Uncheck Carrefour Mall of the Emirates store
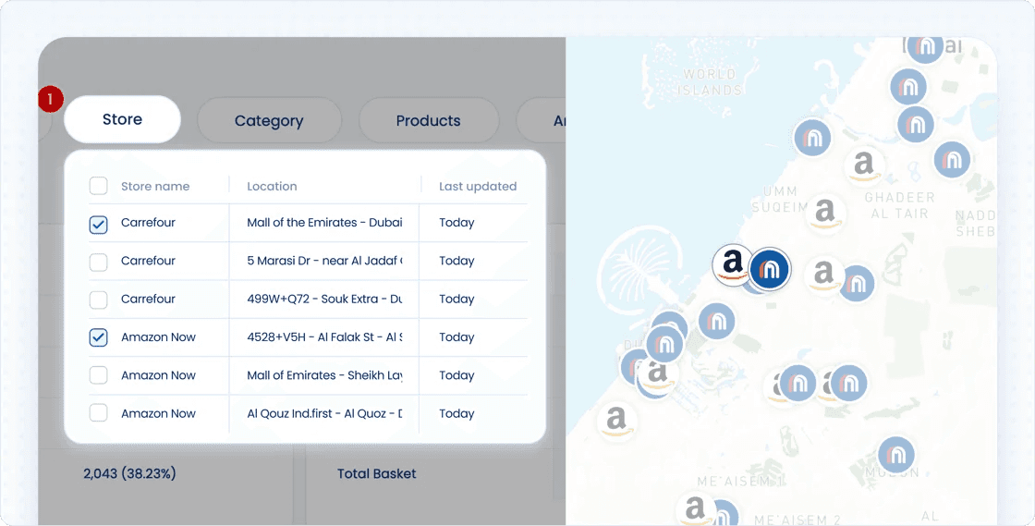Screen dimensions: 1035x526 (98, 225)
